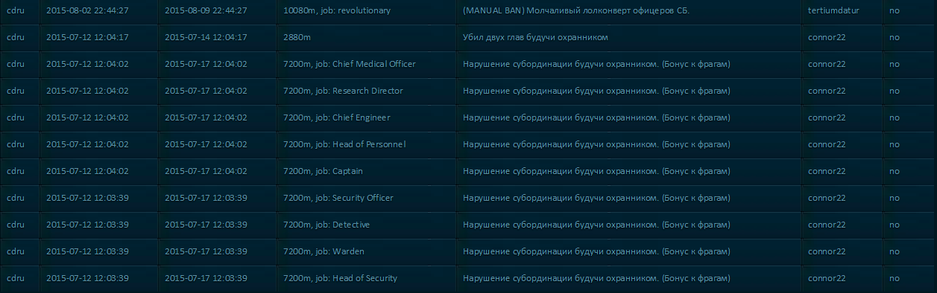Click 'no' in the revolutionary row
This screenshot has height=293, width=937.
(895, 10)
